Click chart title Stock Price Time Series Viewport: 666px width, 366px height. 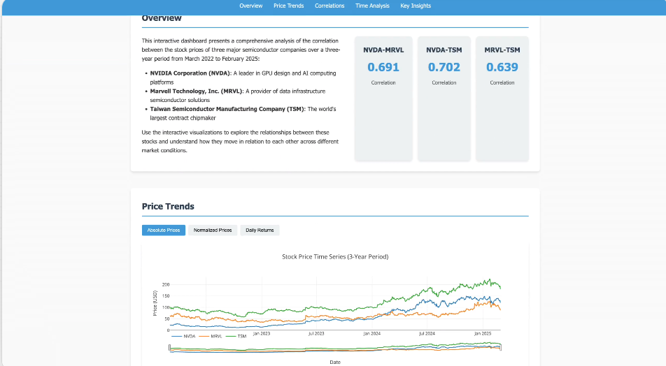click(x=335, y=256)
